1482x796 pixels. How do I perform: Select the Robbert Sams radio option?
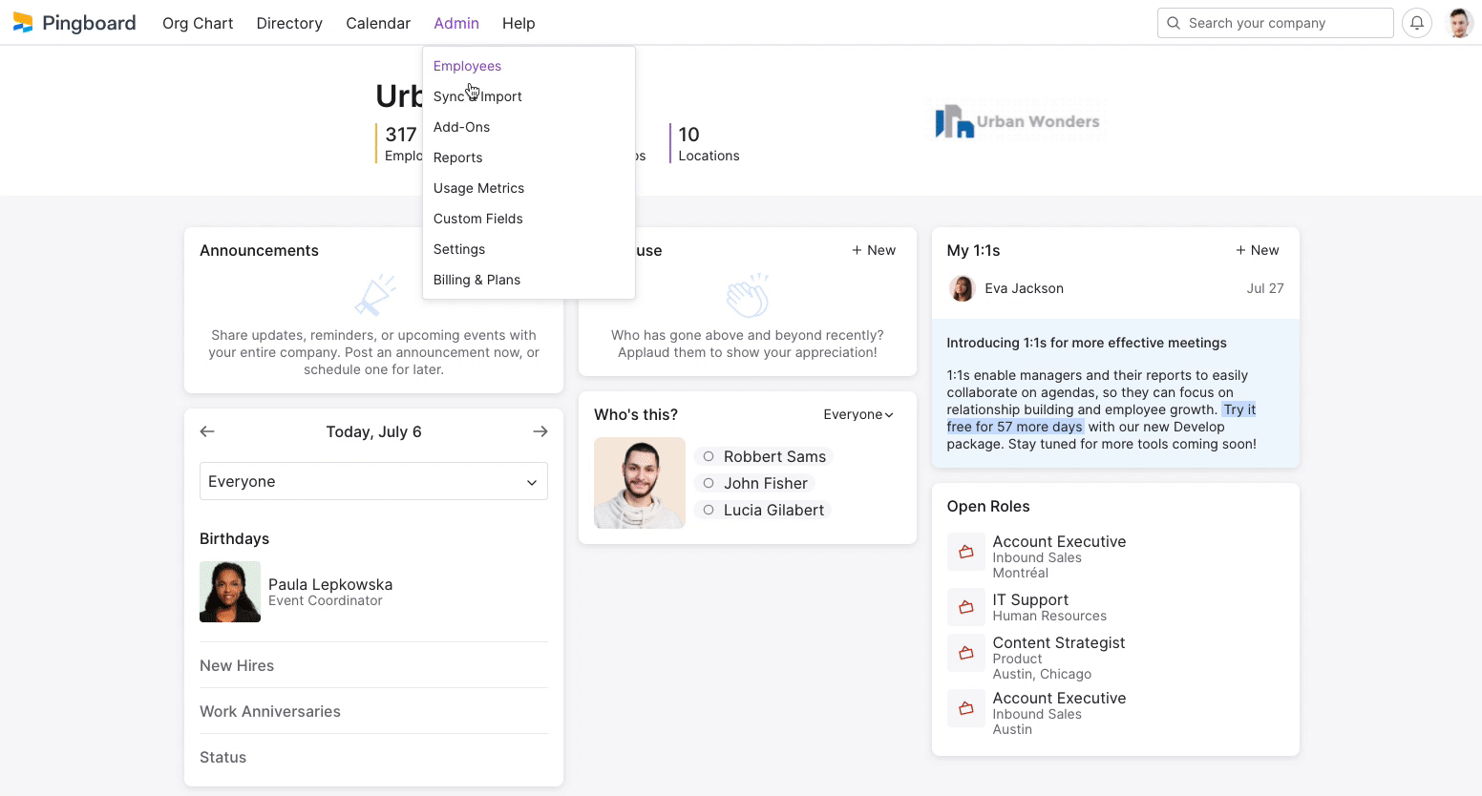coord(709,456)
